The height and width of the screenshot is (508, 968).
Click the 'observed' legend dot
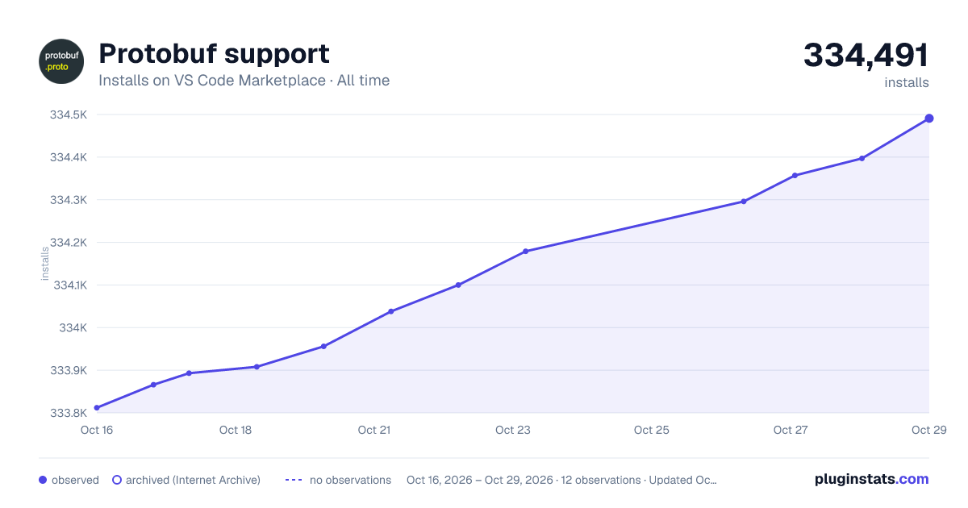43,480
